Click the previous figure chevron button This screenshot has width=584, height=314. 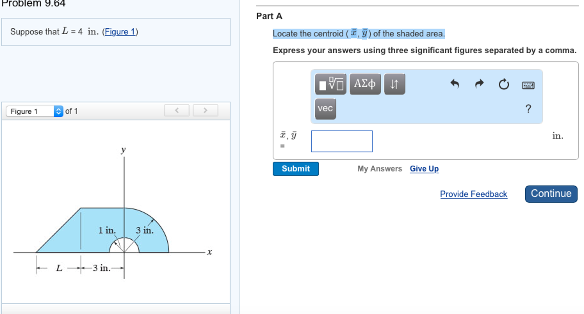point(177,110)
